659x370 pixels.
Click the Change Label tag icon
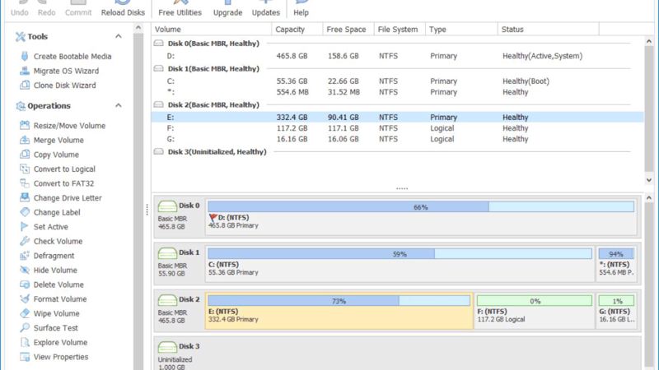pos(25,212)
